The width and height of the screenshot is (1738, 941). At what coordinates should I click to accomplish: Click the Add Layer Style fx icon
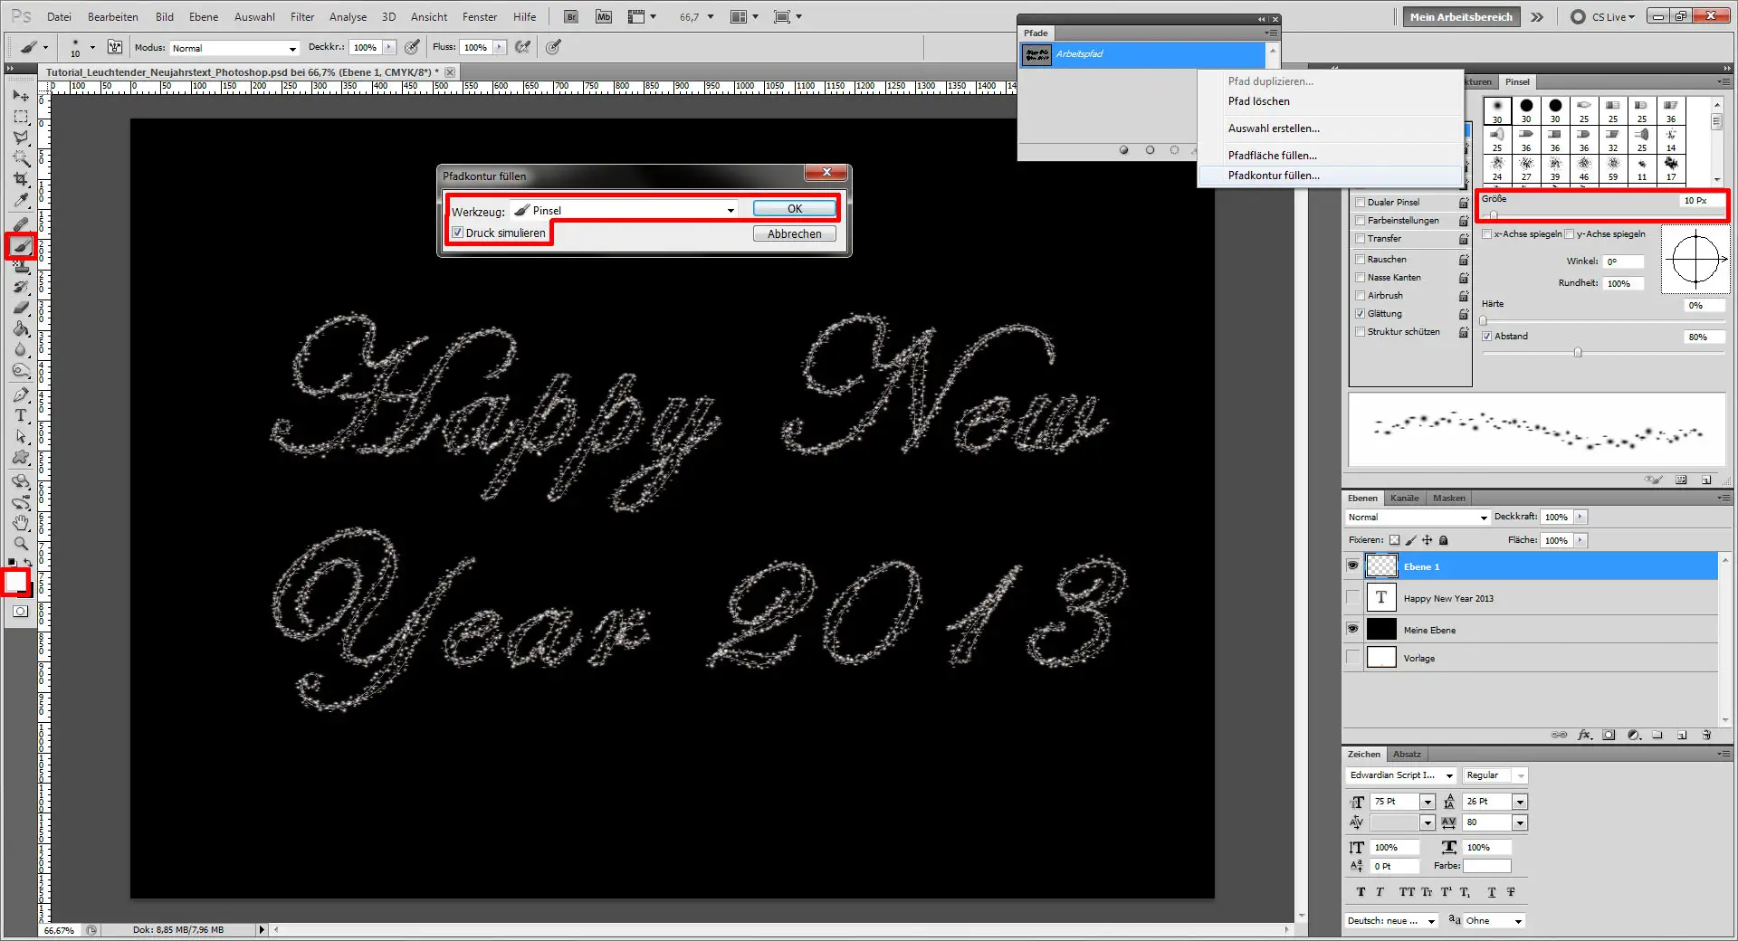tap(1585, 735)
